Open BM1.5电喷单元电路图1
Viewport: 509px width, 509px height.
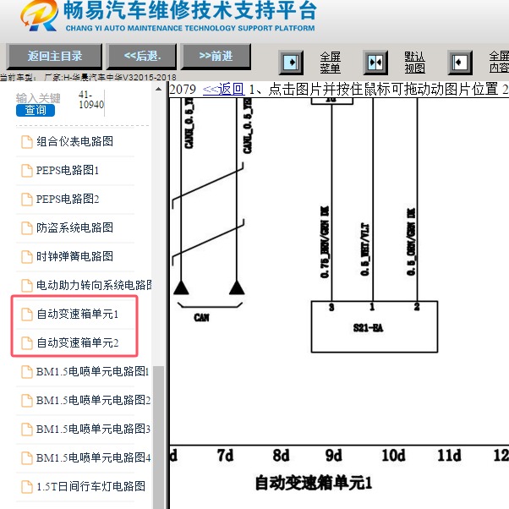point(92,371)
